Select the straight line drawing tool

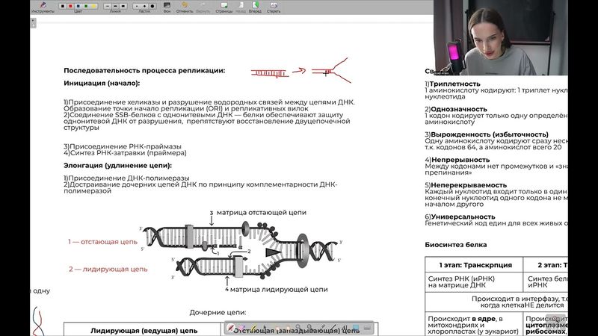pyautogui.click(x=333, y=328)
